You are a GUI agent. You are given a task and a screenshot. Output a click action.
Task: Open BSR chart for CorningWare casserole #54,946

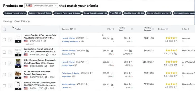[88, 51]
